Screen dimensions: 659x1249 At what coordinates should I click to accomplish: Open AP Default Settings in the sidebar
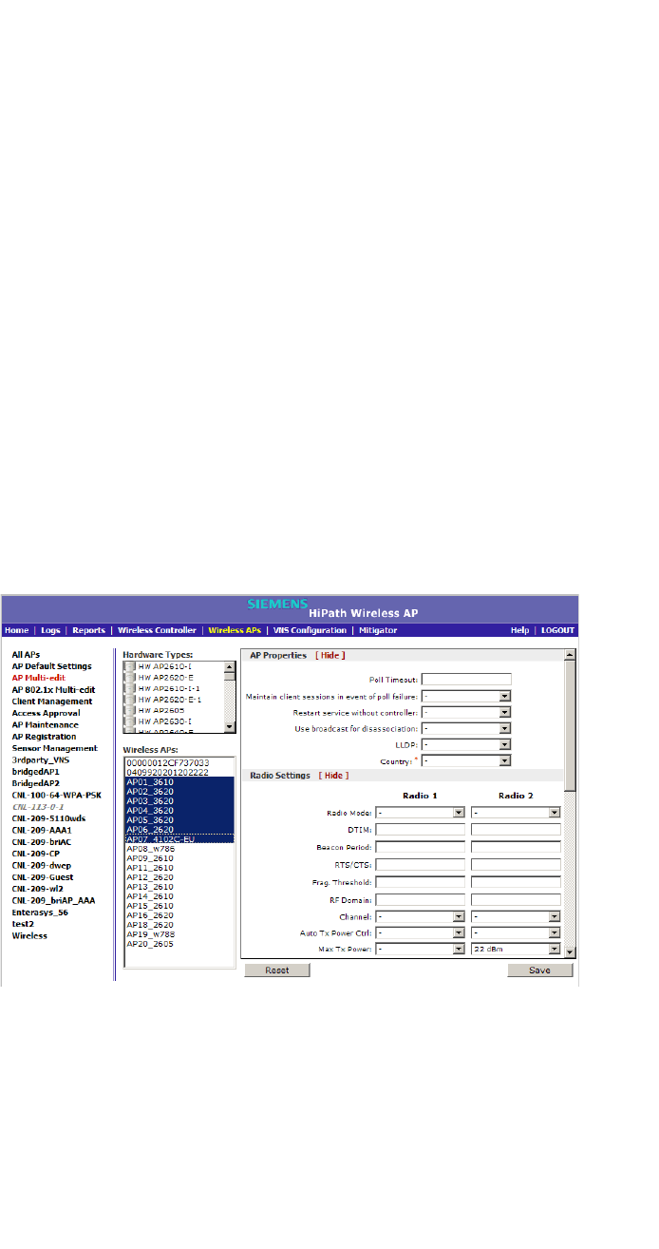click(x=51, y=666)
